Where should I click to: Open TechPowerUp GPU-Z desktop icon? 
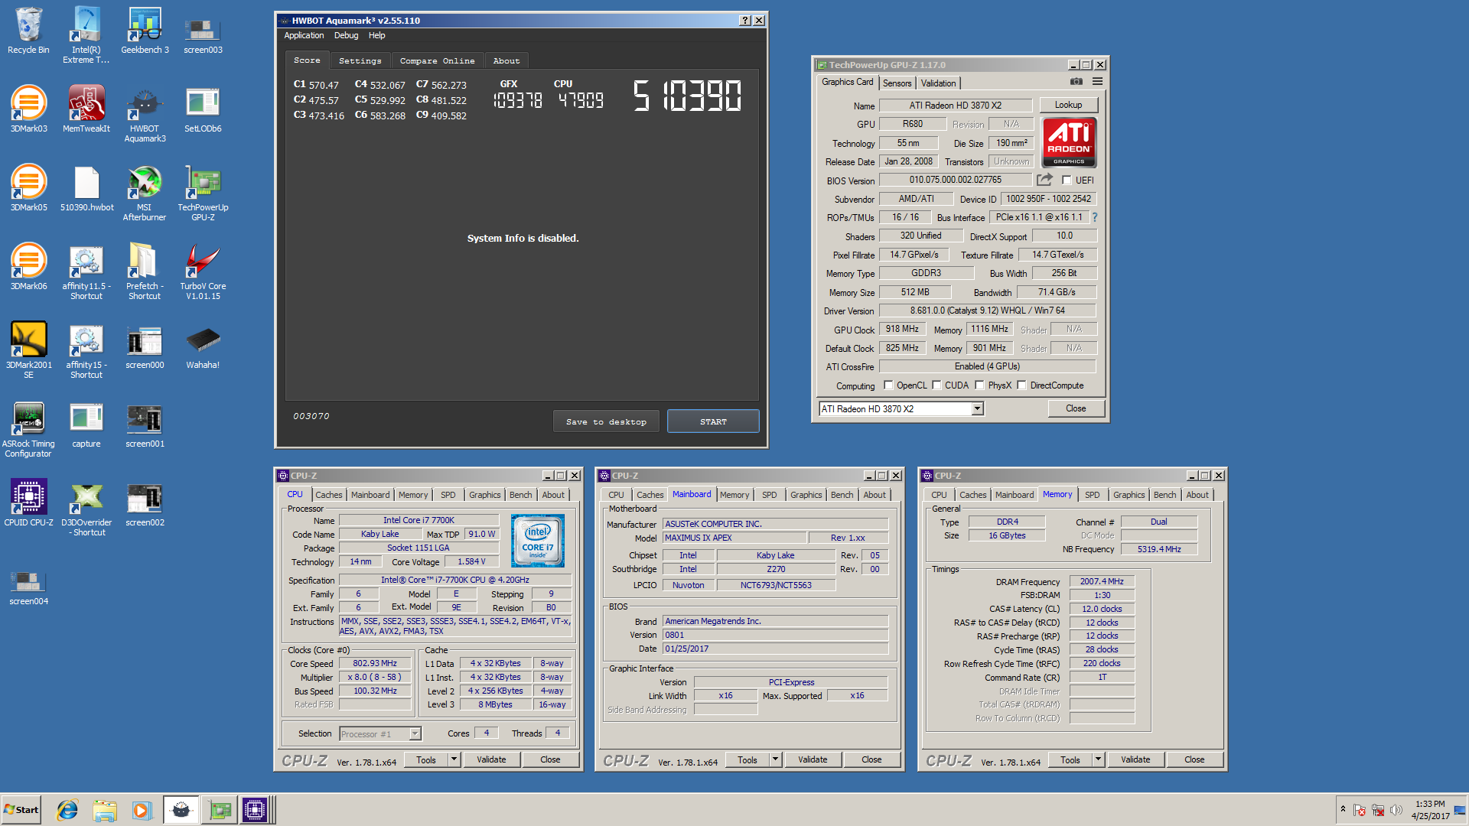[x=203, y=193]
